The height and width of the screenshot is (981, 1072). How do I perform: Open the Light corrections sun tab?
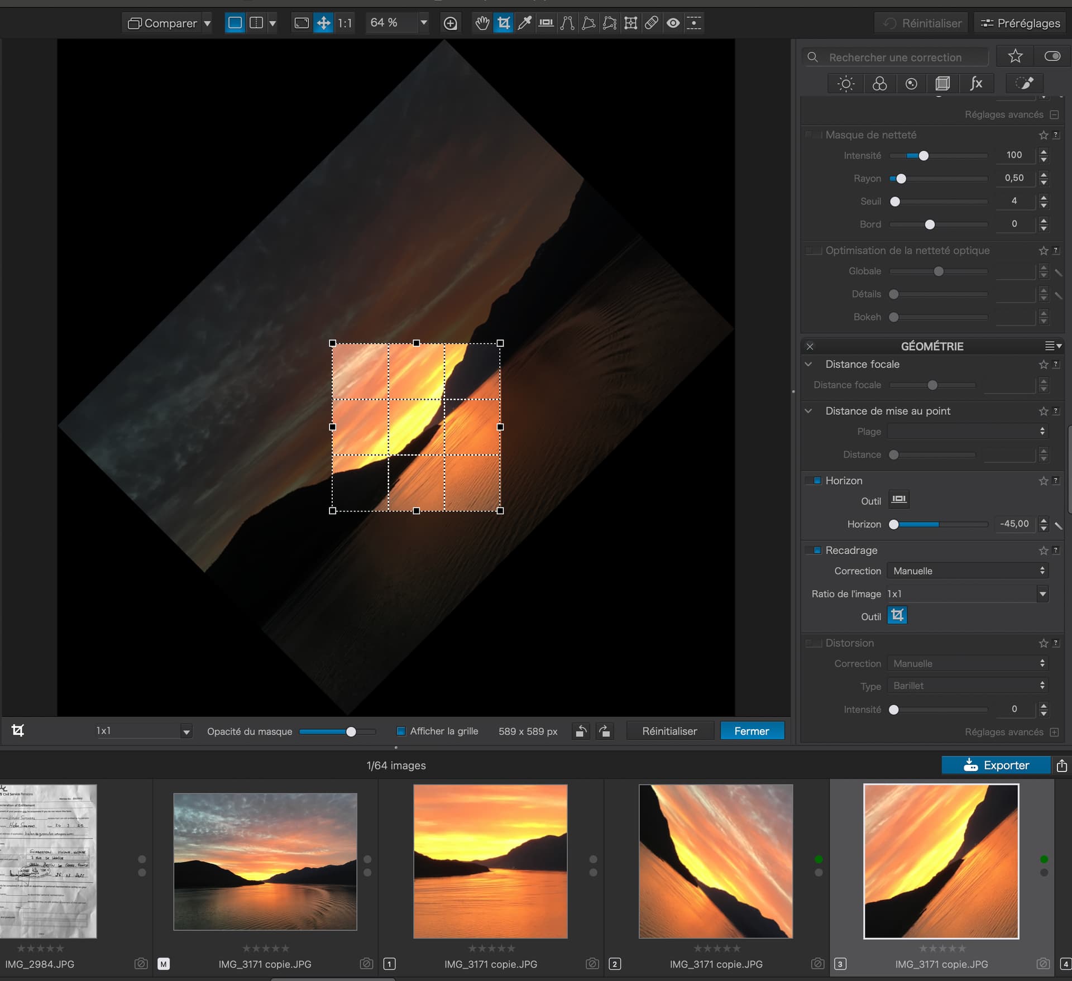click(846, 84)
